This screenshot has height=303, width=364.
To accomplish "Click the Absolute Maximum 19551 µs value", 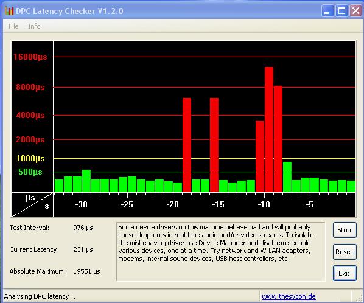I will (86, 271).
